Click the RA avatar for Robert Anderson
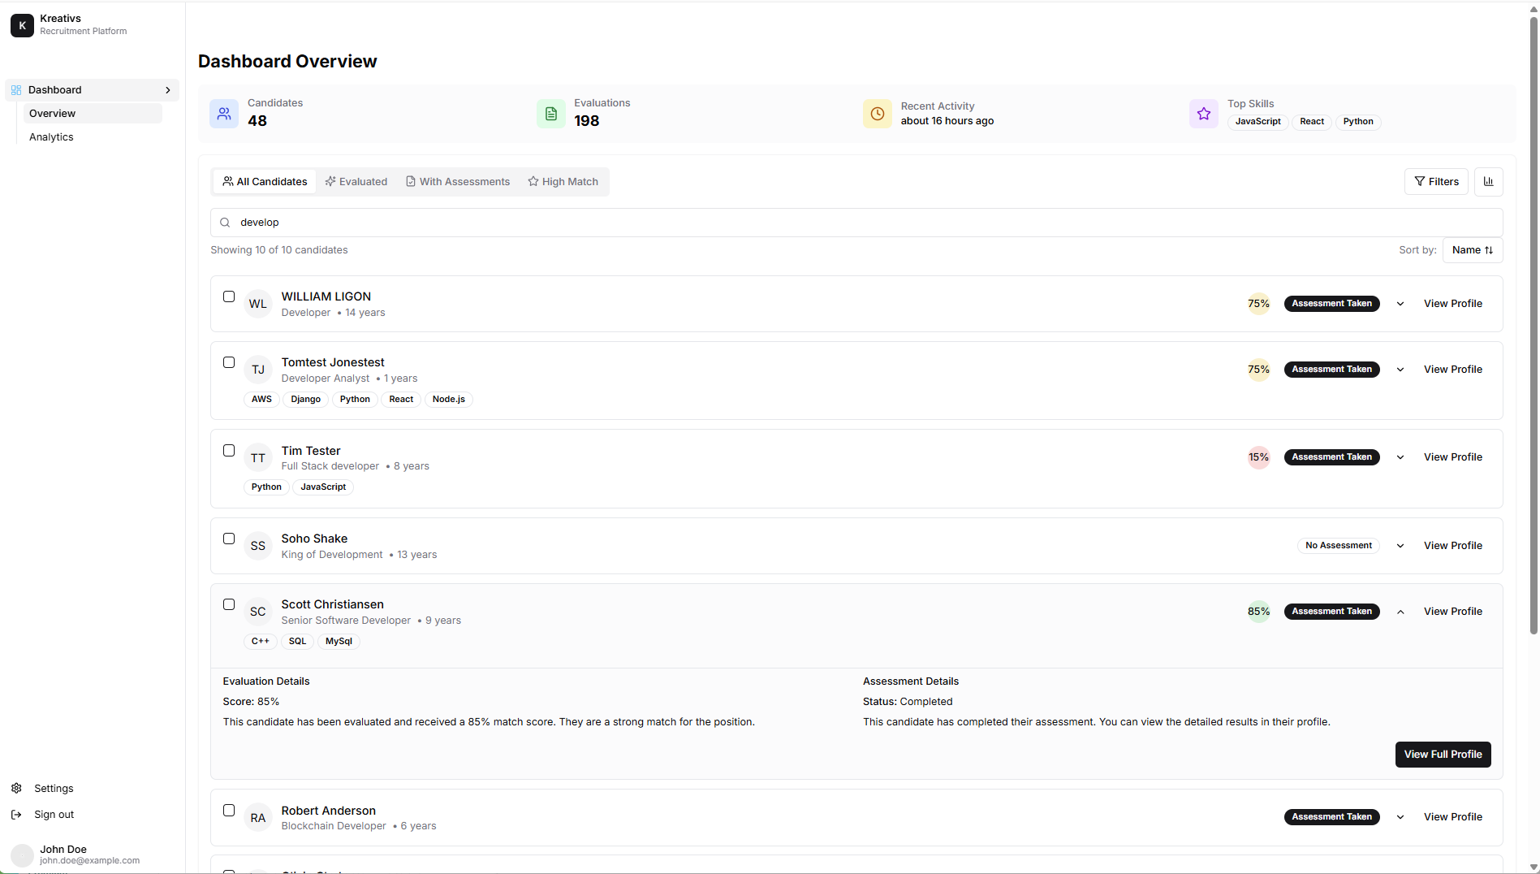Screen dimensions: 1540x874 258,818
